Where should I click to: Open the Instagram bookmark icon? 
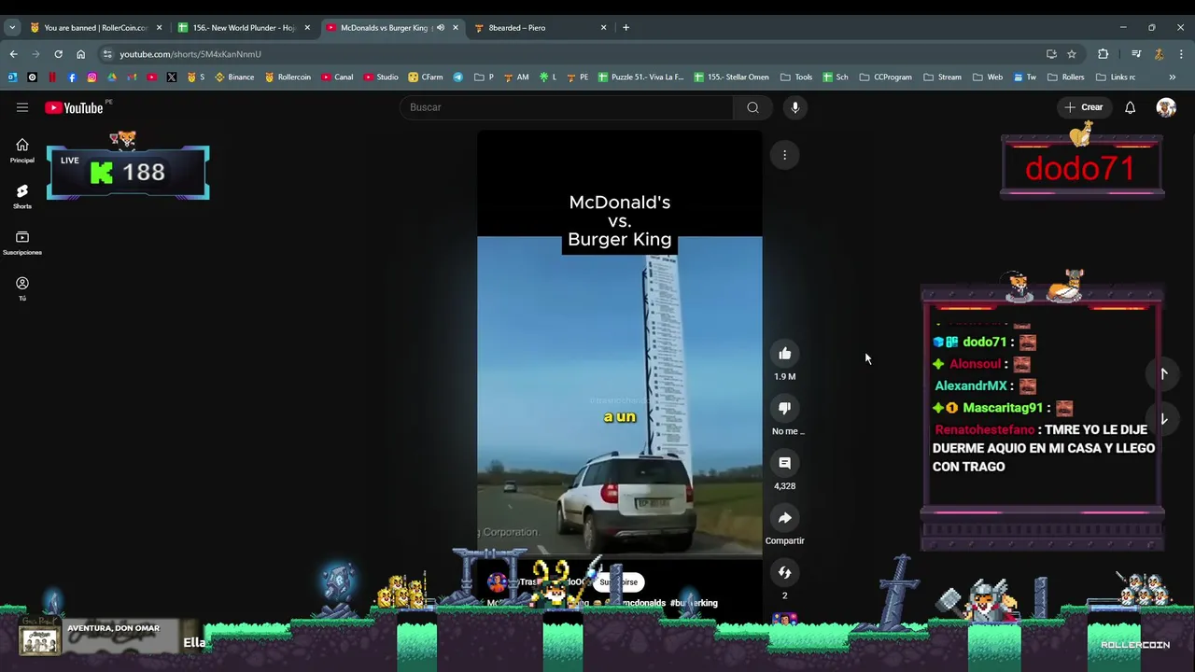91,77
